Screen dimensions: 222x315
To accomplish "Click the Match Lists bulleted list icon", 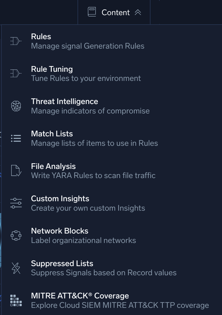I will [16, 138].
